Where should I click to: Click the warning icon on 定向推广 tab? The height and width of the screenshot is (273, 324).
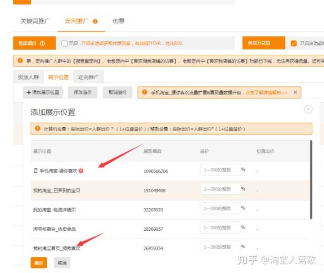[95, 21]
